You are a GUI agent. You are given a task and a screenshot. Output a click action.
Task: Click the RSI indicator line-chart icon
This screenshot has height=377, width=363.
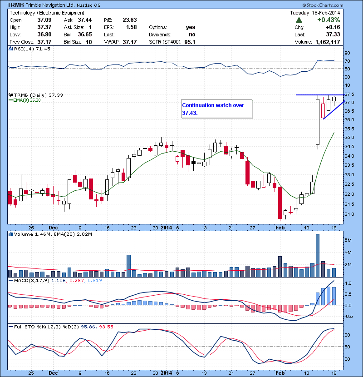pos(10,49)
